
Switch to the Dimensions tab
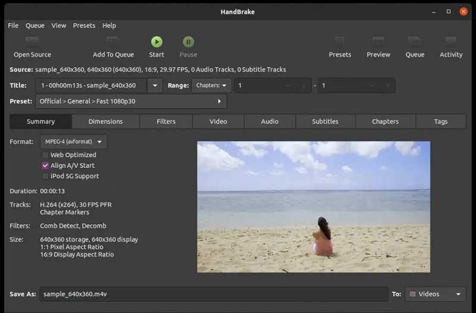click(x=105, y=121)
